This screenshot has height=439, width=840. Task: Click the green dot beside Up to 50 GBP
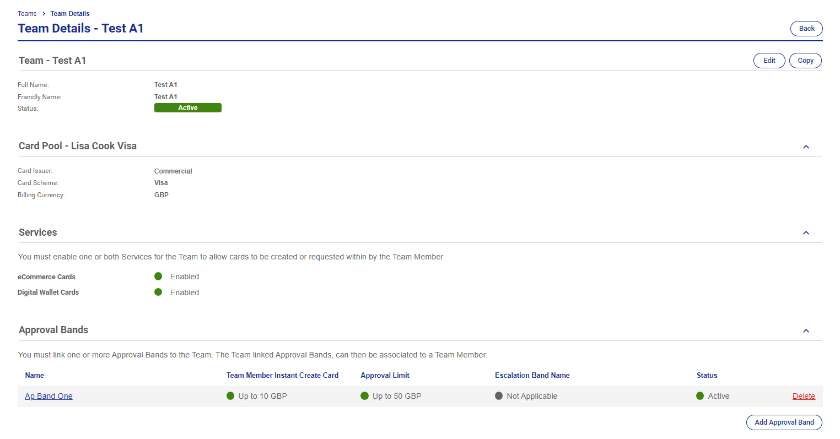364,395
